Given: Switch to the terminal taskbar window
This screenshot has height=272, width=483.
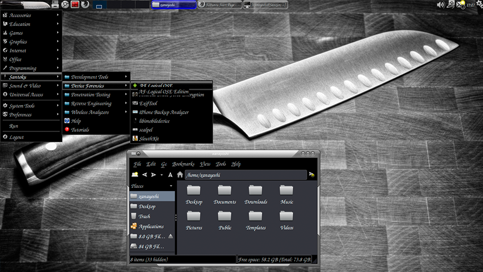Looking at the screenshot, I should pyautogui.click(x=266, y=5).
